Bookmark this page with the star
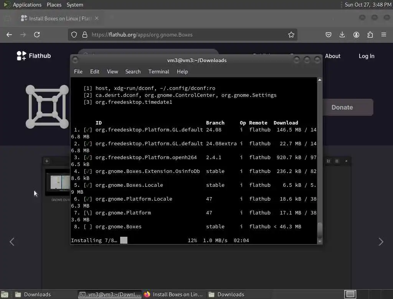Screen dimensions: 393x299 pyautogui.click(x=291, y=35)
